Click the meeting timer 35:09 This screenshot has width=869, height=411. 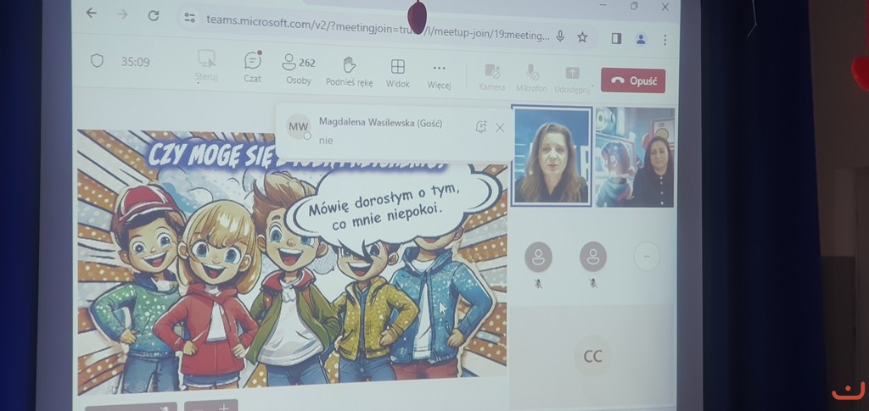135,62
